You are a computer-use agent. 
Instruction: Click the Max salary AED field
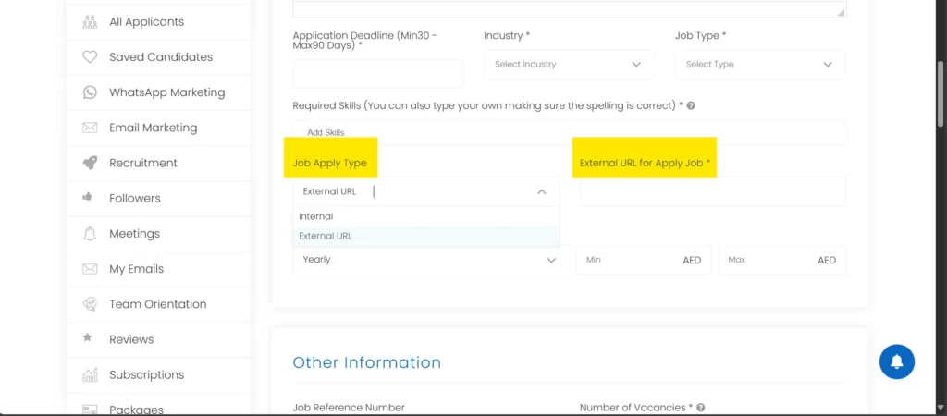pos(782,260)
